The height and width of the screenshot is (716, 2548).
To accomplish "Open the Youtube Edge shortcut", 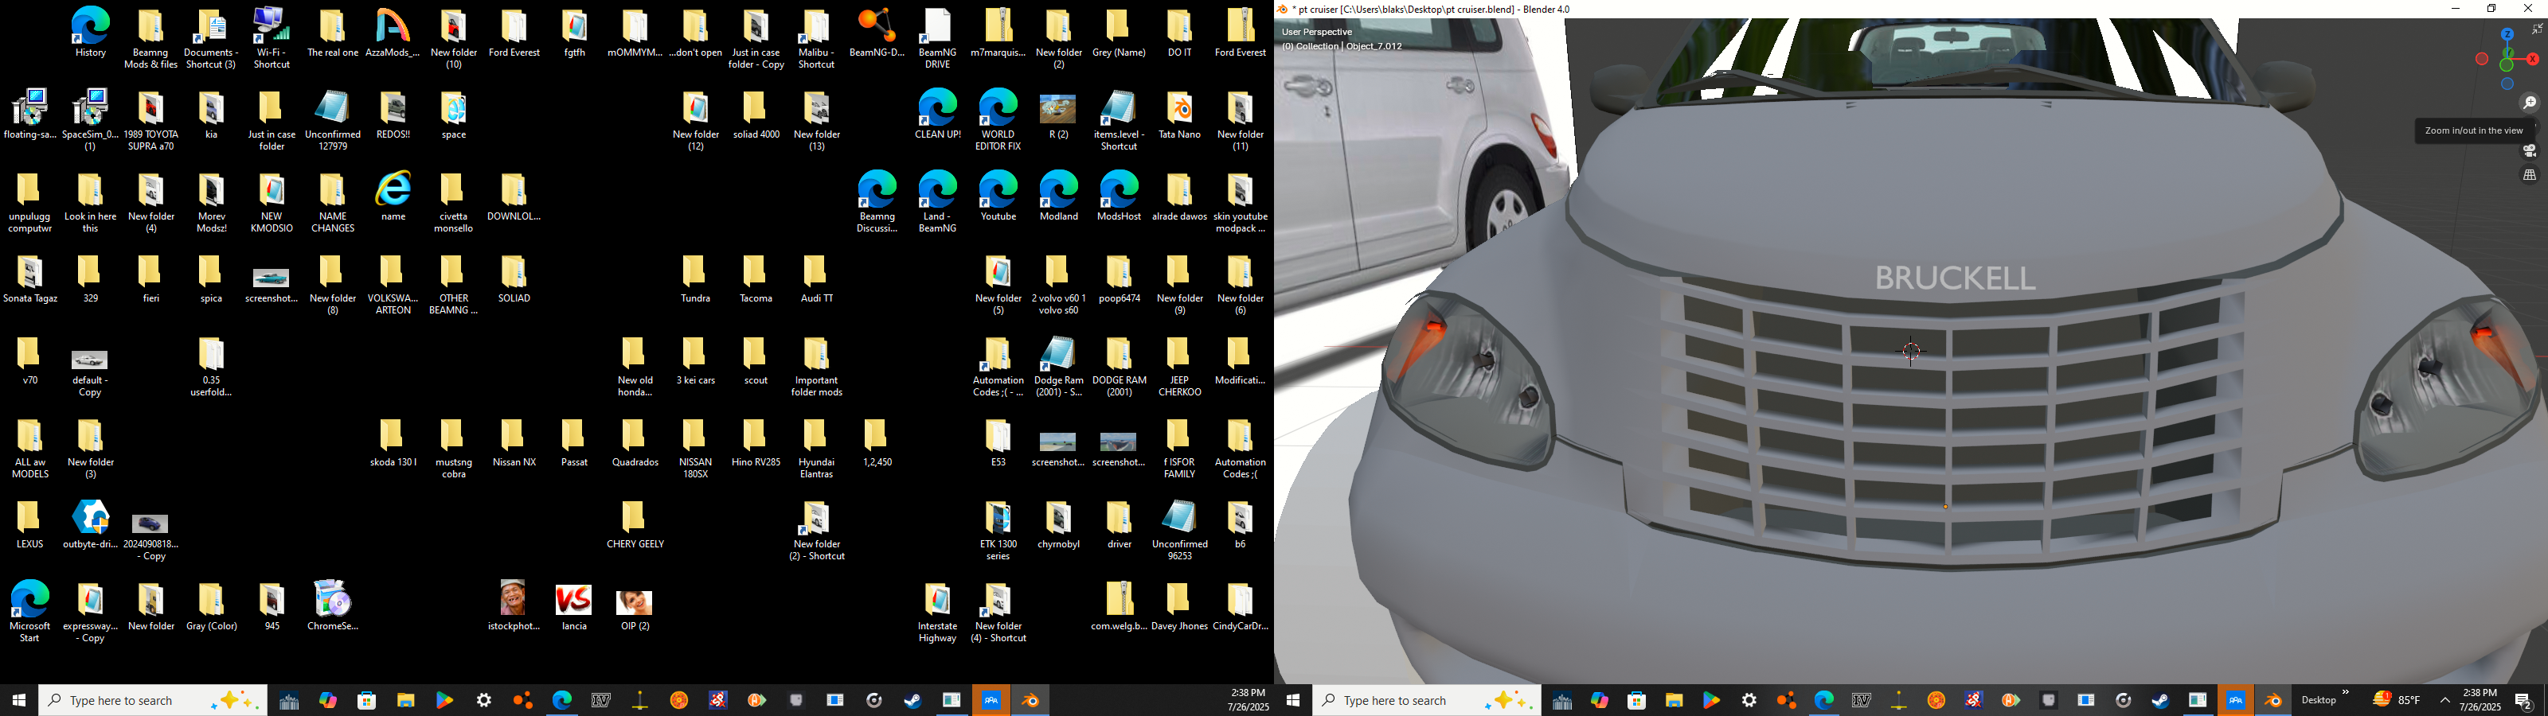I will (998, 196).
